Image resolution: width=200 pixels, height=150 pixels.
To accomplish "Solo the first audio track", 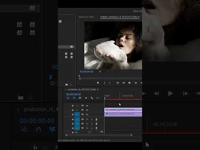I will point(92,119).
